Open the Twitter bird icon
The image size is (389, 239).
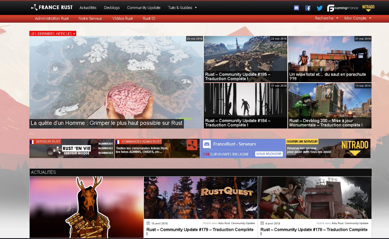(320, 8)
